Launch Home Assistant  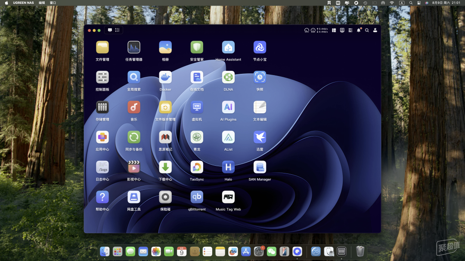tap(228, 47)
